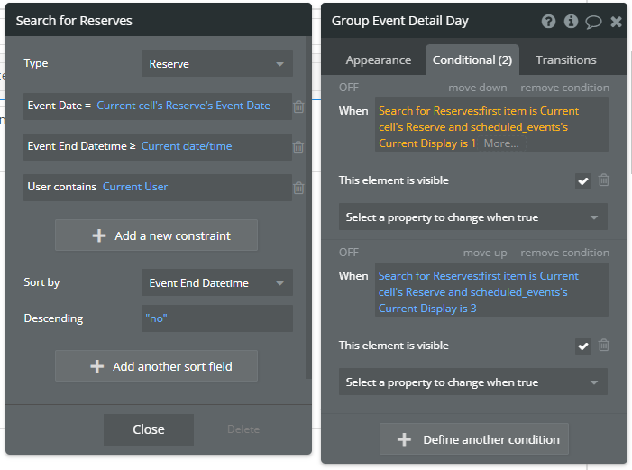
Task: Open the Transitions tab
Action: point(566,60)
